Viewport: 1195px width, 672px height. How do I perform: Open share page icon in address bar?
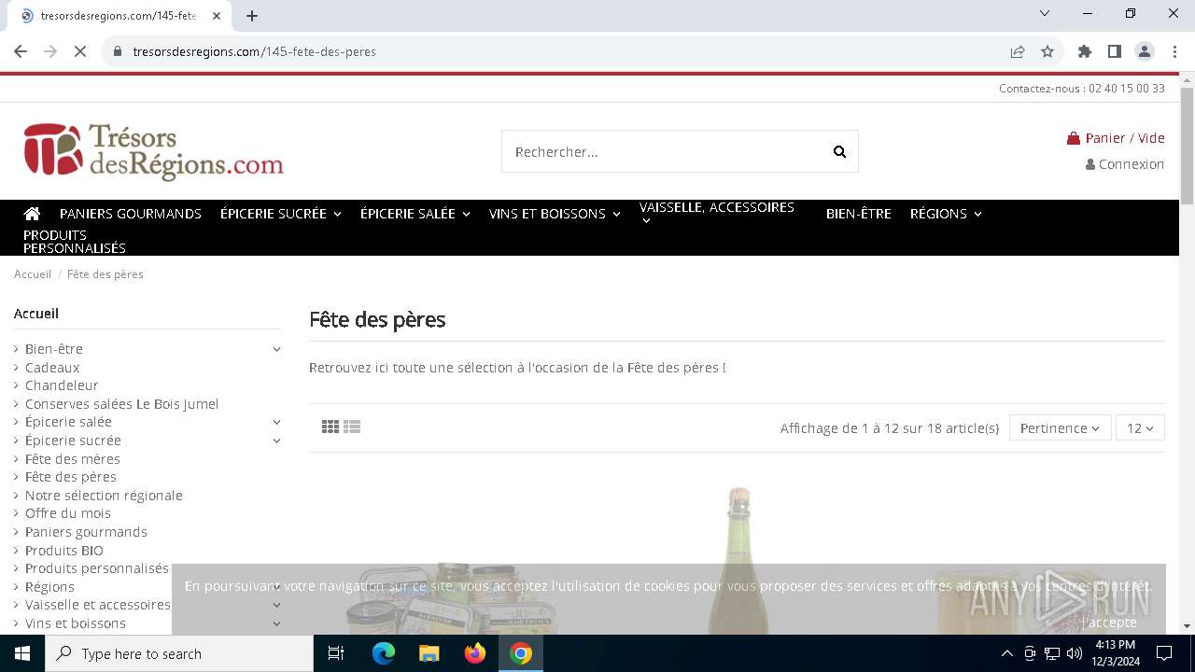click(x=1018, y=51)
